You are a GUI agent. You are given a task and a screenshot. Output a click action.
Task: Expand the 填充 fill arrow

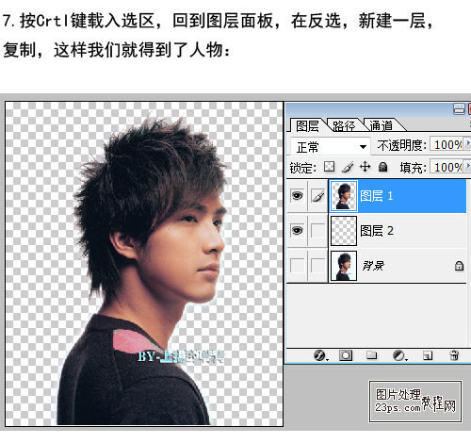click(468, 166)
